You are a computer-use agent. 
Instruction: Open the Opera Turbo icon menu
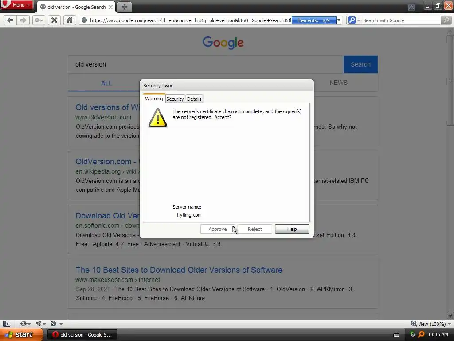click(x=53, y=324)
